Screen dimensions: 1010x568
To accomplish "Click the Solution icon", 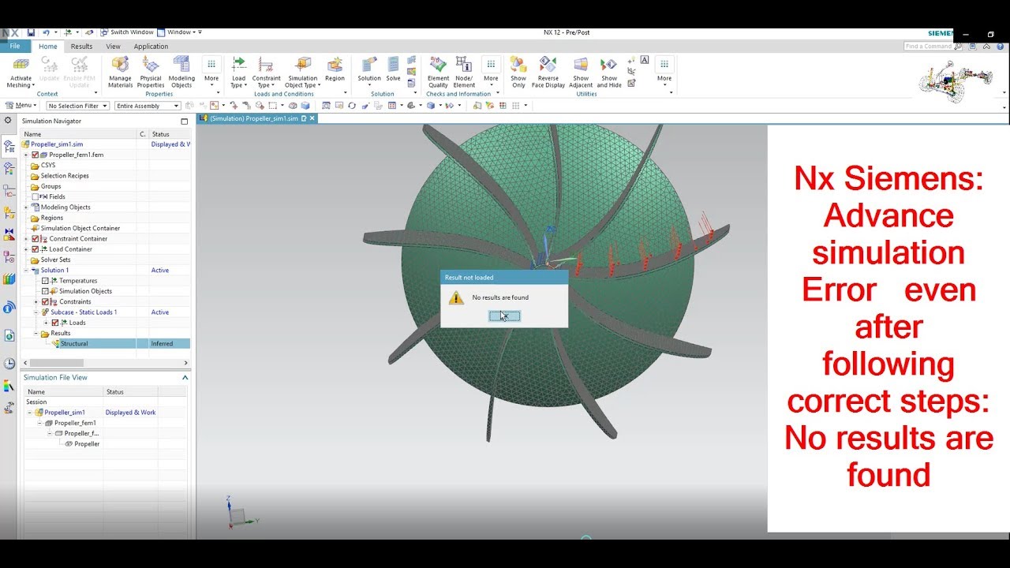I will click(x=369, y=65).
